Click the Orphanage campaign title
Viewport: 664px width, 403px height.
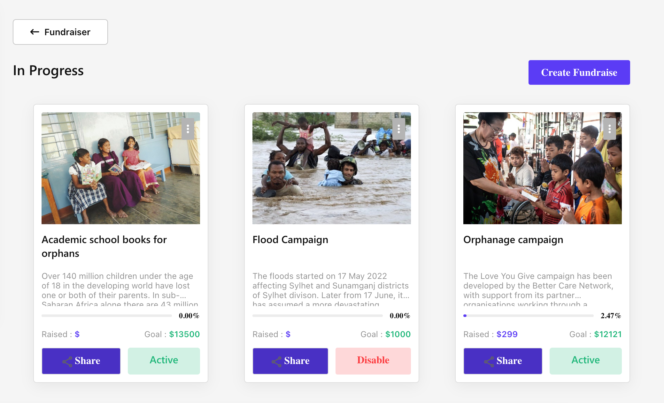coord(513,240)
